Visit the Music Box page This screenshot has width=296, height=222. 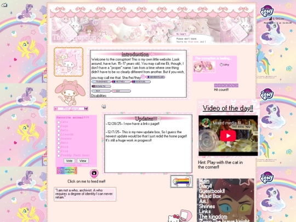pos(210,196)
